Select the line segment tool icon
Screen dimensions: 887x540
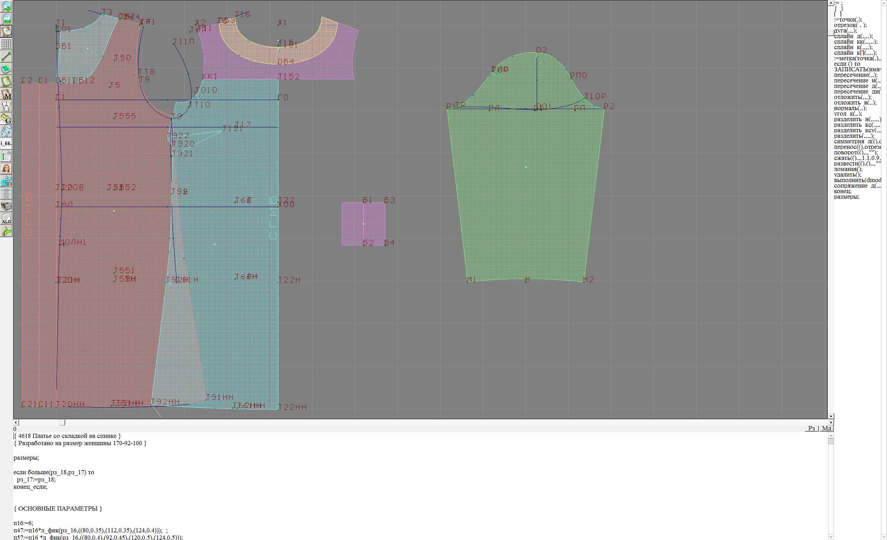pyautogui.click(x=6, y=56)
